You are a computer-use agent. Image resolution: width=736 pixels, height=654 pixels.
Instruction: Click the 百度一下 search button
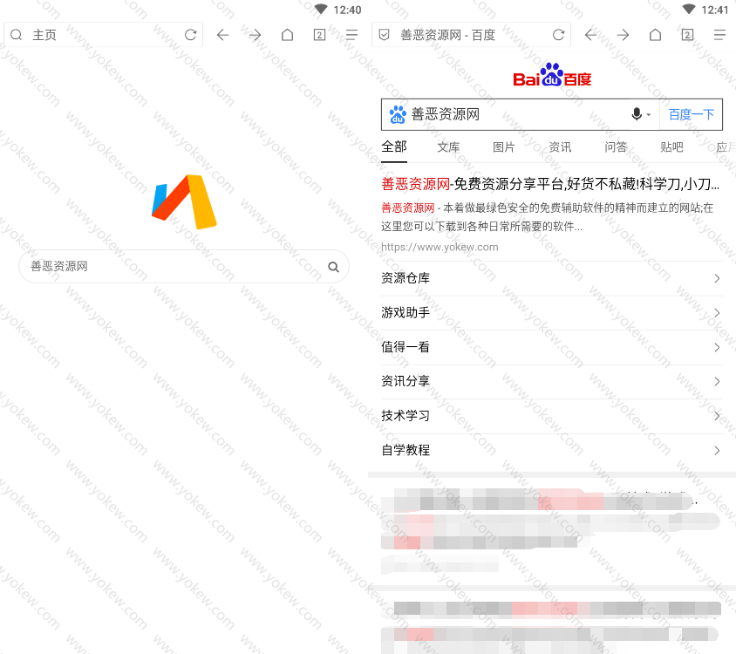691,114
